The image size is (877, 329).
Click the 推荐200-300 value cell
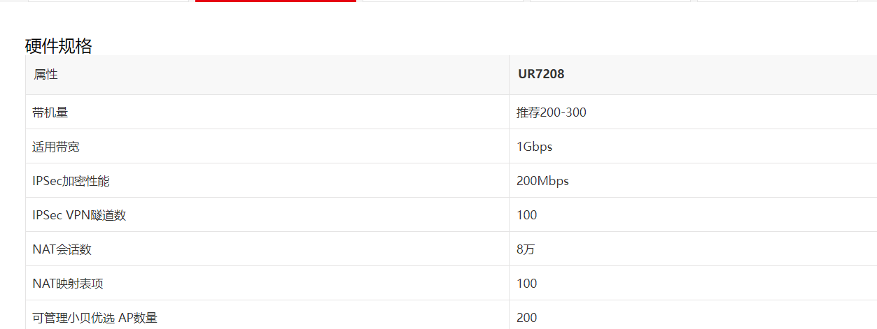[552, 112]
